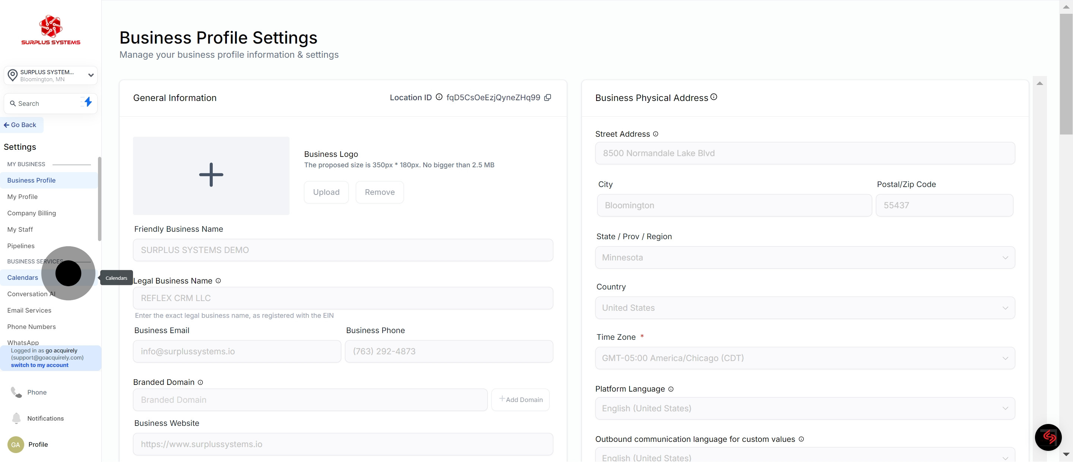Image resolution: width=1073 pixels, height=462 pixels.
Task: Click the Upload logo button
Action: pyautogui.click(x=326, y=192)
